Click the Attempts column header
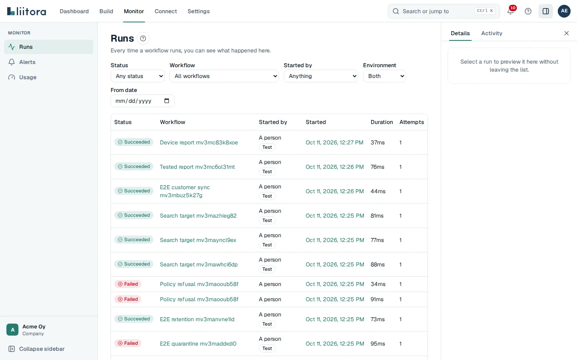The width and height of the screenshot is (577, 360). pos(412,122)
